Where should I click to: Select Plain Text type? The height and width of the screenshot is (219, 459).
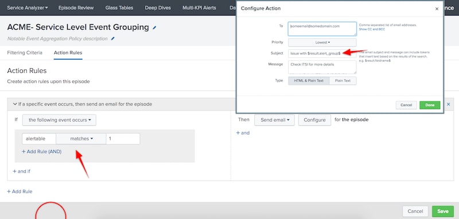[x=343, y=81]
